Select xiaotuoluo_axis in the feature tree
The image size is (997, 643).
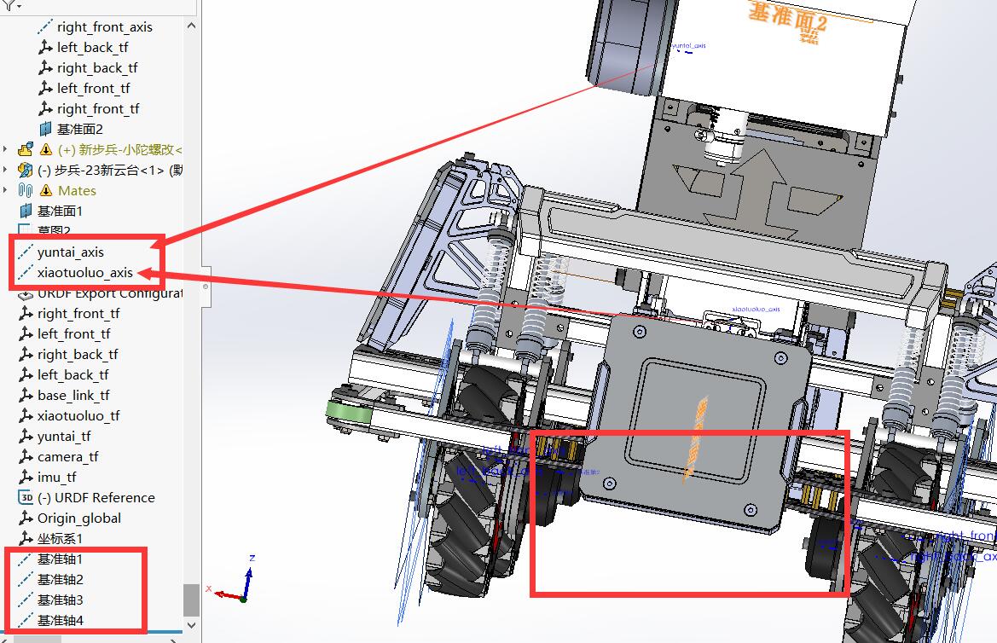[84, 273]
